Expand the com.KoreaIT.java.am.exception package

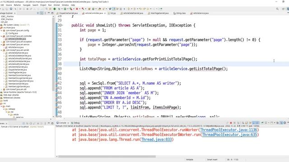pos(1,42)
